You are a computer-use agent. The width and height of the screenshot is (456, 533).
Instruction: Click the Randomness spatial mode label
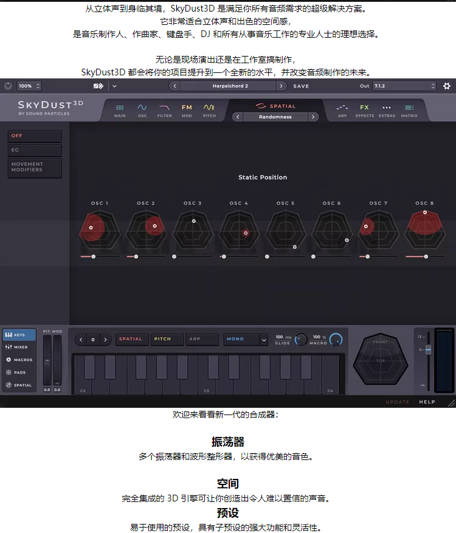(275, 117)
